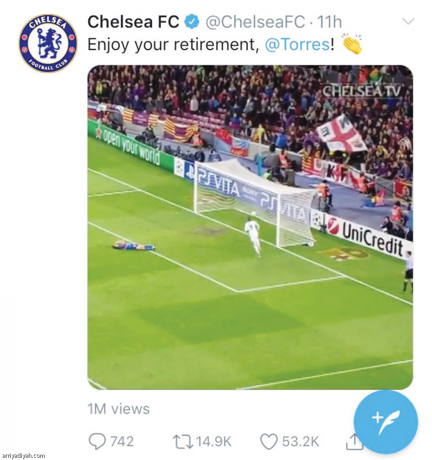Click the Chelsea FC display name
This screenshot has height=460, width=432.
click(133, 22)
